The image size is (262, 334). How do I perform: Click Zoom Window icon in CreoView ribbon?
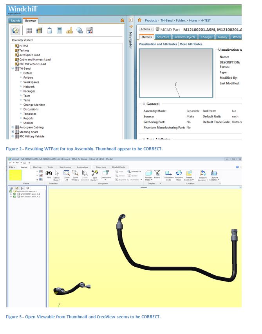pyautogui.click(x=75, y=173)
